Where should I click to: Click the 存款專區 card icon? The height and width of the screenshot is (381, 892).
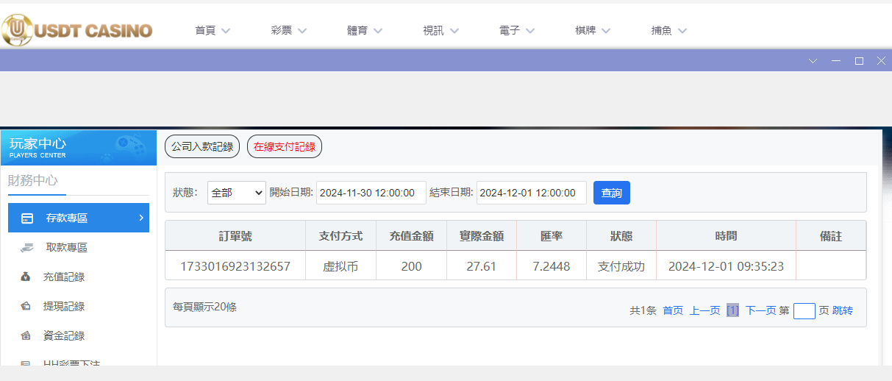click(27, 218)
